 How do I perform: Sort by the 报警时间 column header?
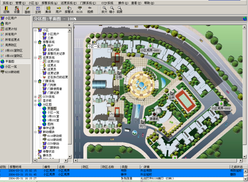pyautogui.click(x=26, y=167)
